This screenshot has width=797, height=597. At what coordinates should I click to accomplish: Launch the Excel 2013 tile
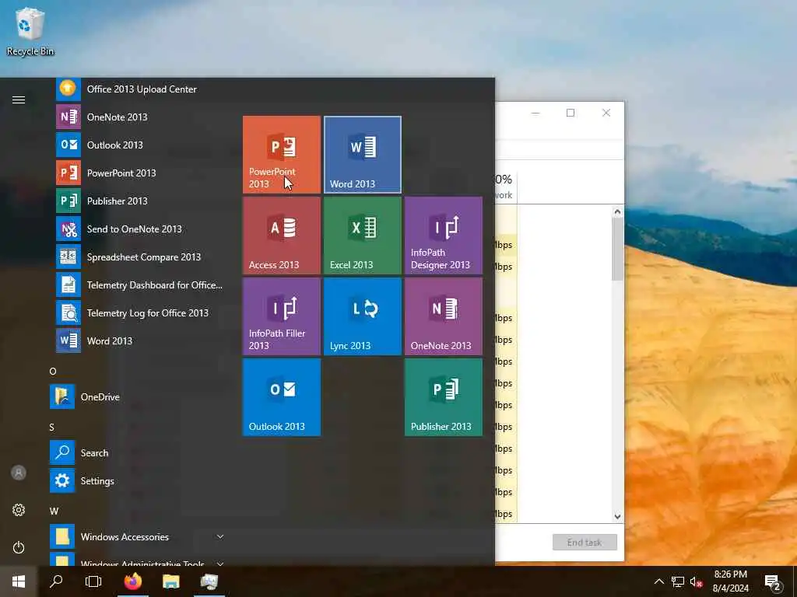click(x=363, y=236)
